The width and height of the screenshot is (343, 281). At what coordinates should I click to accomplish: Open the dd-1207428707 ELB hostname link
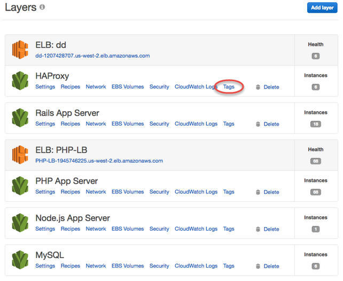tap(92, 56)
